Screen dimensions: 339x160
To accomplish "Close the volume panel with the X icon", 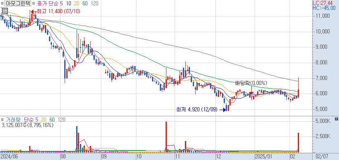I will pyautogui.click(x=336, y=119).
